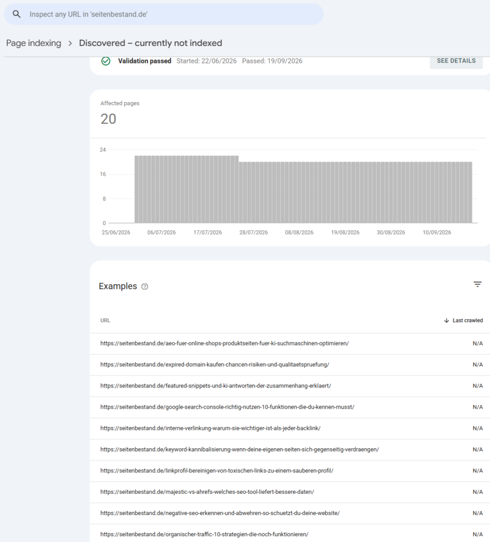Image resolution: width=490 pixels, height=542 pixels.
Task: Select the organischer-traffic-10-strategien URL row
Action: coord(290,534)
